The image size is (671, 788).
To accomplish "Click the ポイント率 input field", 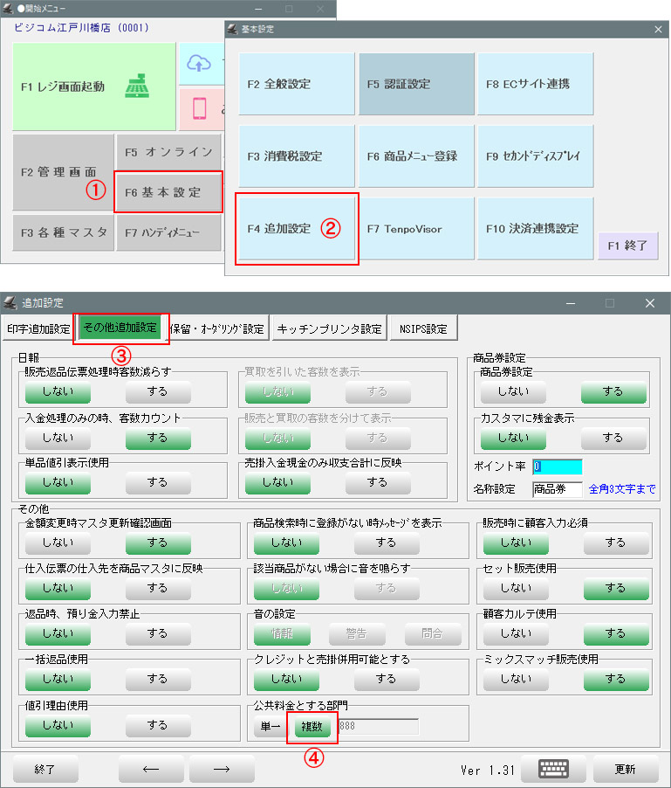I will [x=557, y=467].
